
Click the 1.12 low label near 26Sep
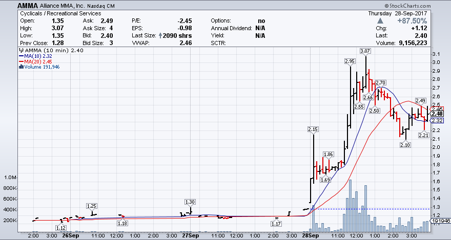point(61,227)
